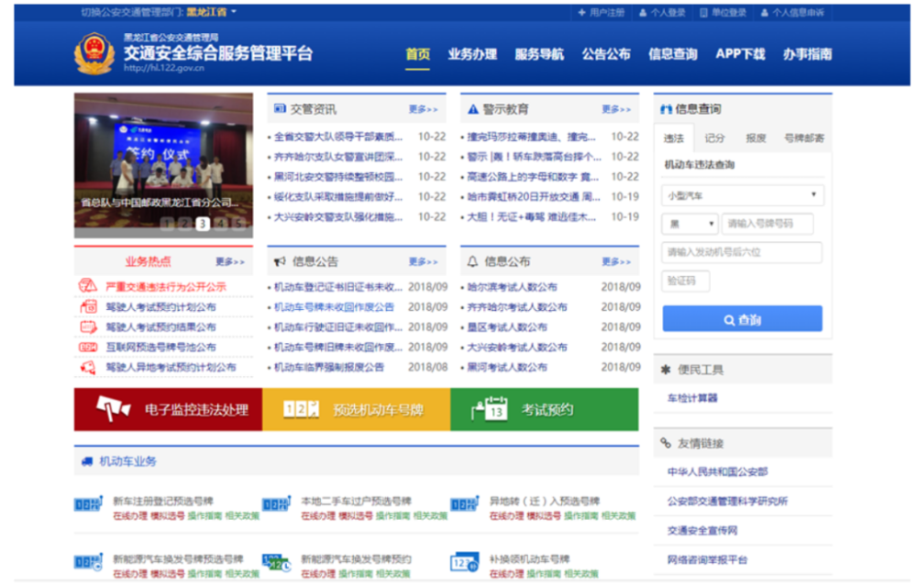Select carousel slide indicator 4
This screenshot has width=917, height=586.
tap(221, 224)
